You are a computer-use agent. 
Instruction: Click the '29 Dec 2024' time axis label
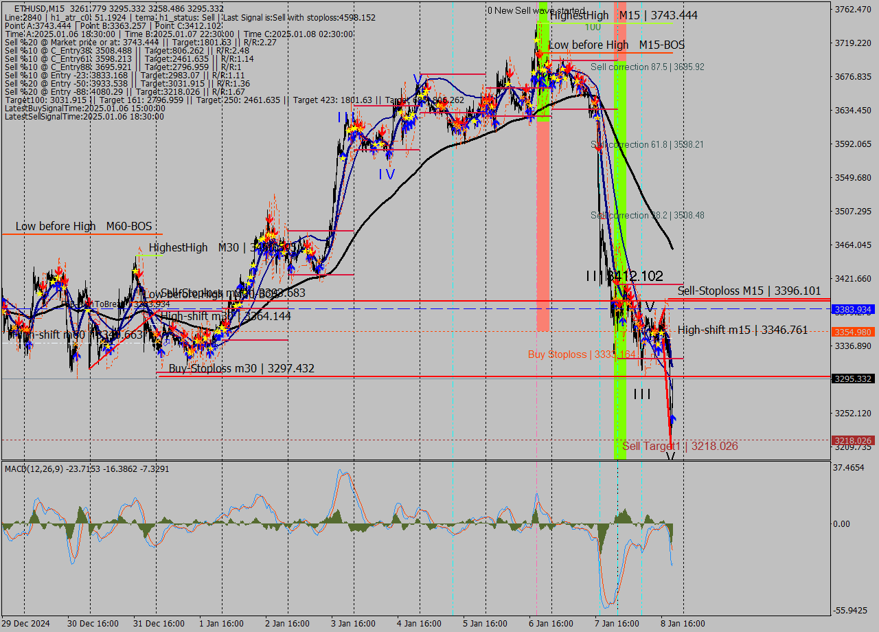tap(27, 624)
